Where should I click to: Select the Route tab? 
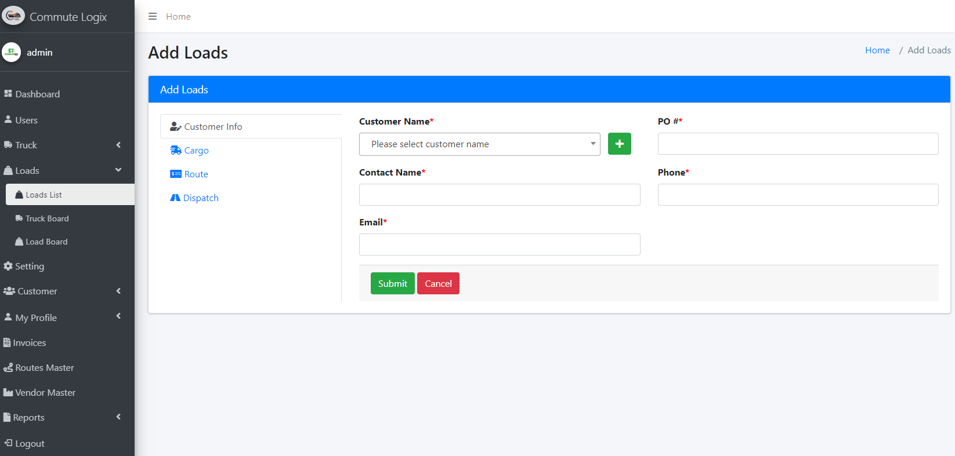(196, 174)
